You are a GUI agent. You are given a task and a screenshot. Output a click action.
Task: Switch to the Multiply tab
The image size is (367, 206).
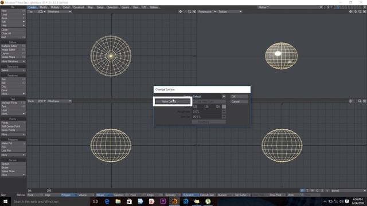coord(55,7)
